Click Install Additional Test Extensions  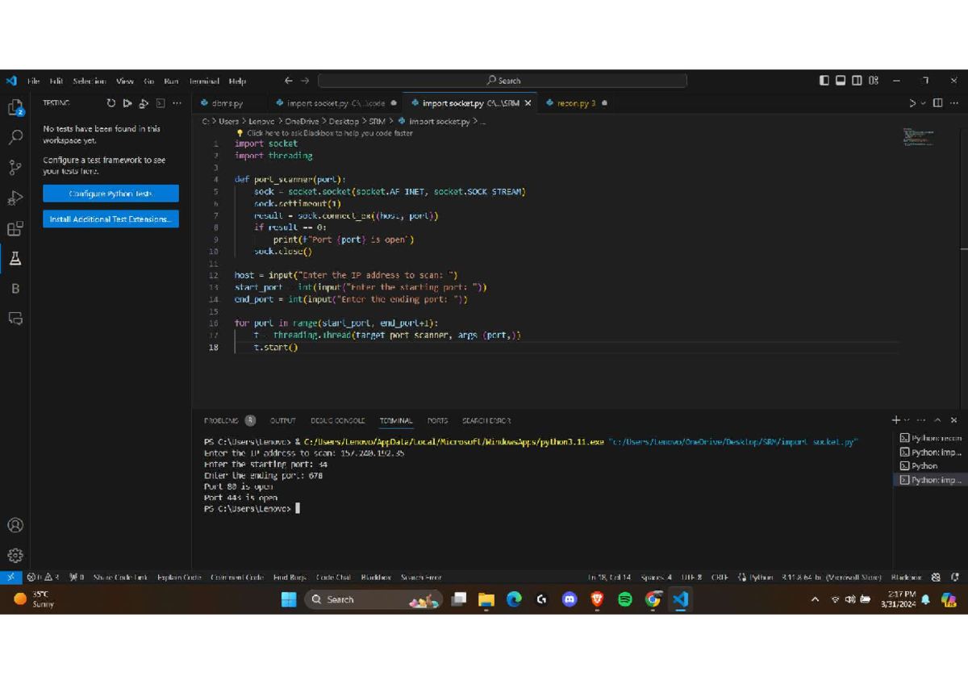[x=111, y=219]
